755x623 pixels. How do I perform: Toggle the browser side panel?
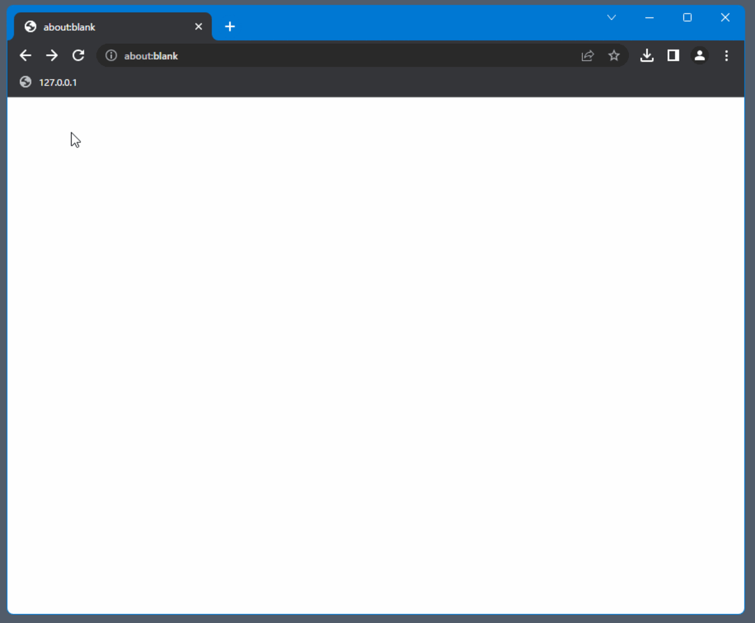tap(673, 56)
